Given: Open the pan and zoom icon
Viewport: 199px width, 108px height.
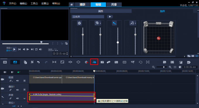Looking at the screenshot, I should [x=148, y=62].
